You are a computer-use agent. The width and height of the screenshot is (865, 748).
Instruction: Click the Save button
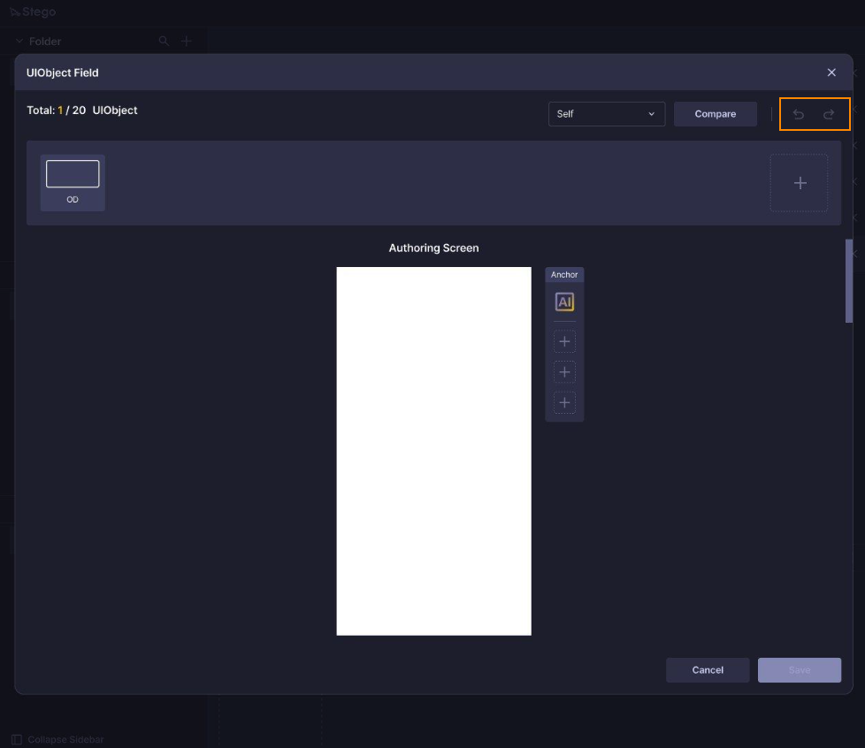pyautogui.click(x=799, y=670)
